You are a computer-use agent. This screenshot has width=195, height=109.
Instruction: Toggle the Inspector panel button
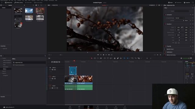187,2
